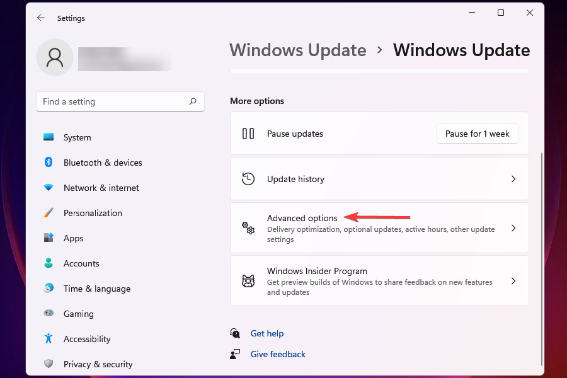Image resolution: width=567 pixels, height=378 pixels.
Task: Click the Get help headset icon
Action: 235,333
